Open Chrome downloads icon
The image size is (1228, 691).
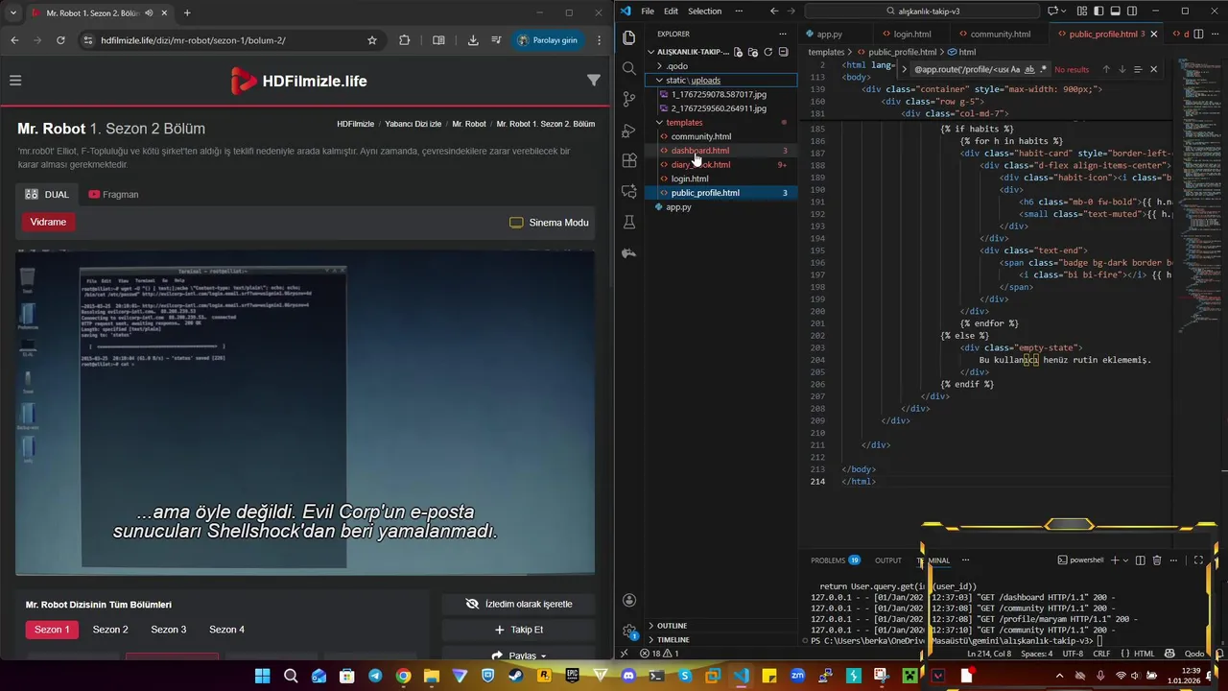473,40
